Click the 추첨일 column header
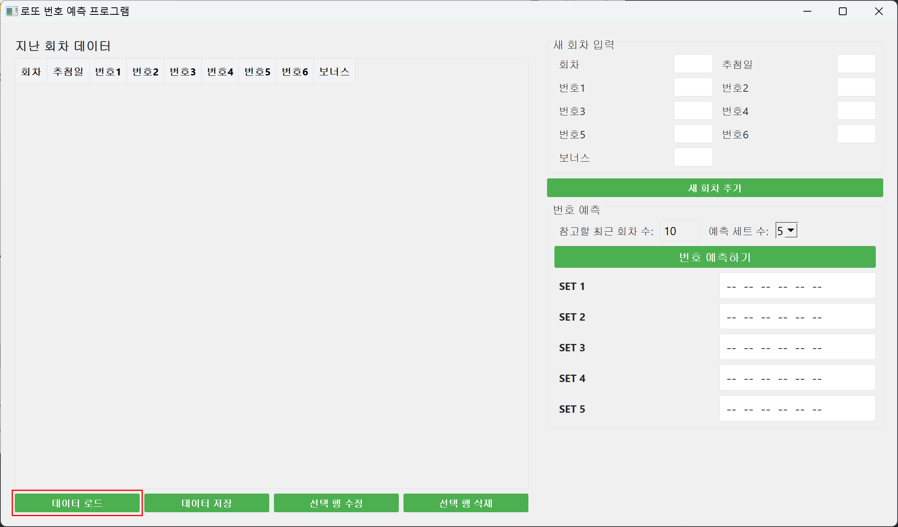The image size is (898, 527). tap(68, 72)
